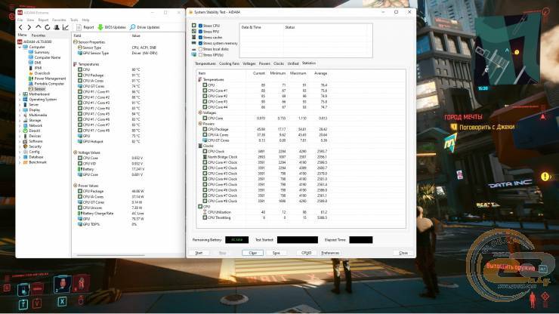Open the View menu in AIDA64
The width and height of the screenshot is (559, 314).
(x=31, y=20)
